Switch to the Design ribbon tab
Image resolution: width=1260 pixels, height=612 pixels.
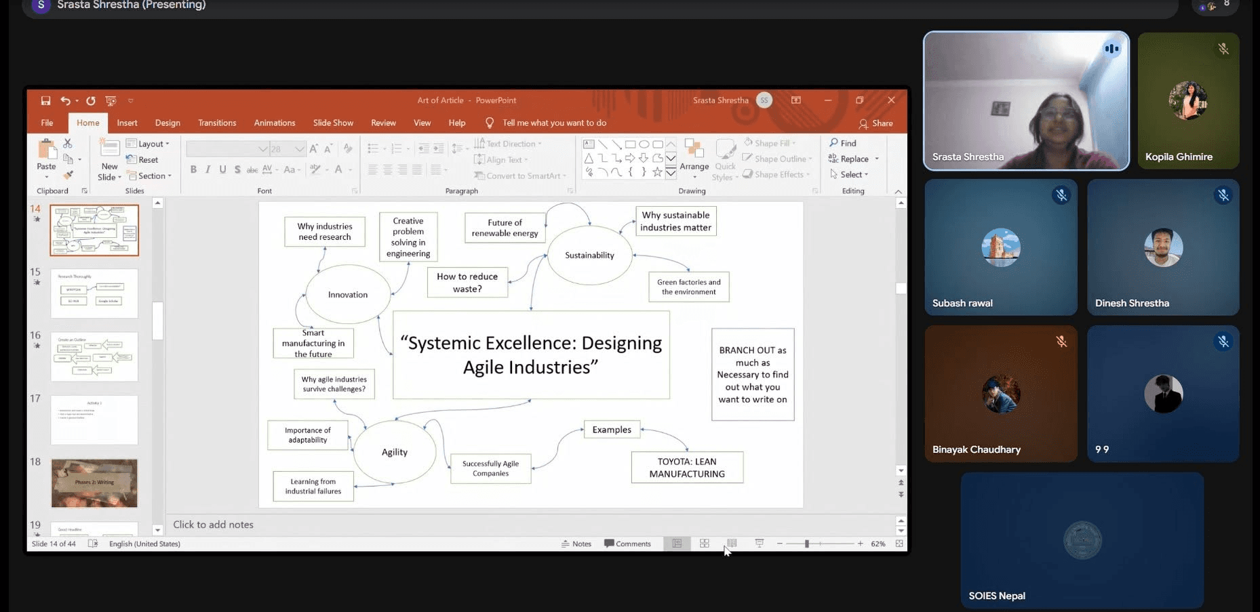[168, 123]
